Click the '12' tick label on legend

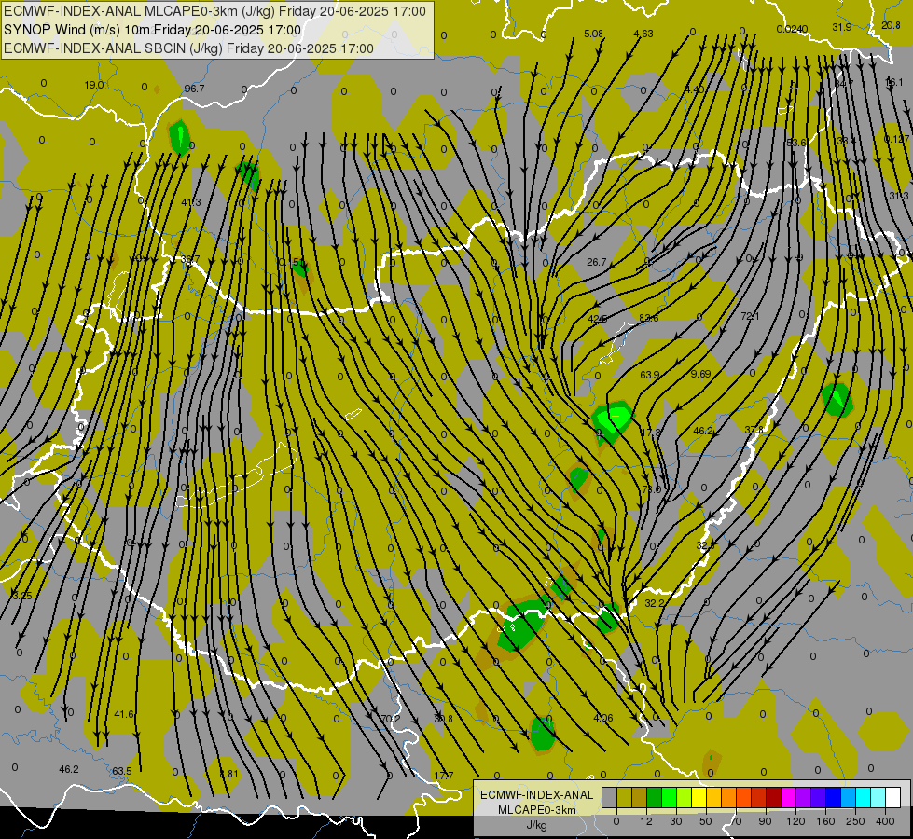(x=645, y=821)
